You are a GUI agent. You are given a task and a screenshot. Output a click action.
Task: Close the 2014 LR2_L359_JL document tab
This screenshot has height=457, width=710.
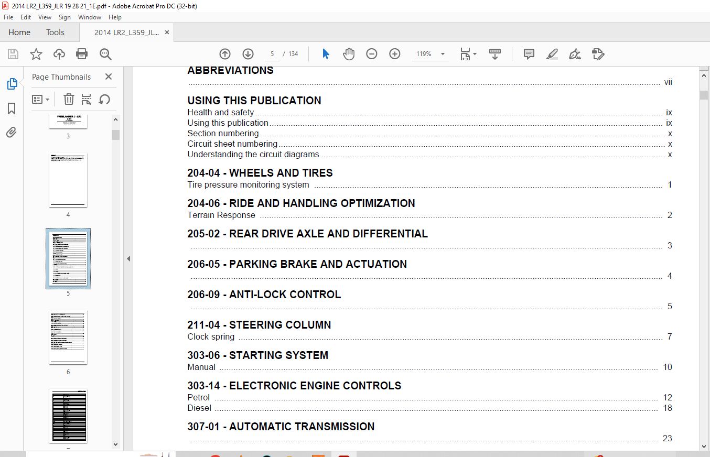coord(167,32)
